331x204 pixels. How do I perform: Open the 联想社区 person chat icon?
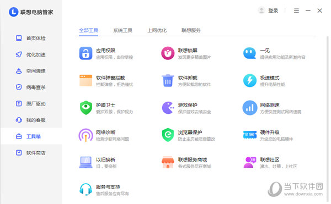tap(250, 162)
